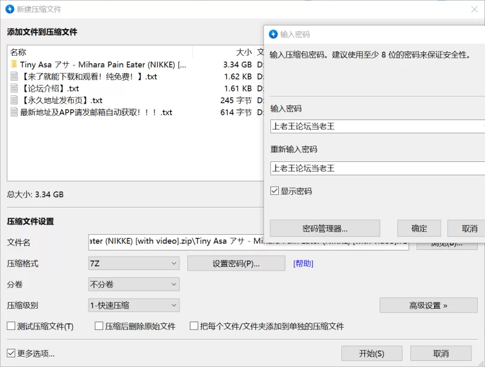Uncheck the 更多选项 checkbox

point(11,353)
